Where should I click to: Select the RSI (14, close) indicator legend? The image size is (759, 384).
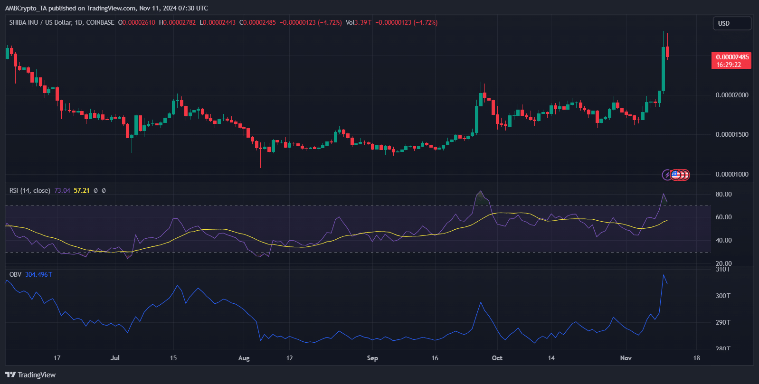tap(30, 190)
